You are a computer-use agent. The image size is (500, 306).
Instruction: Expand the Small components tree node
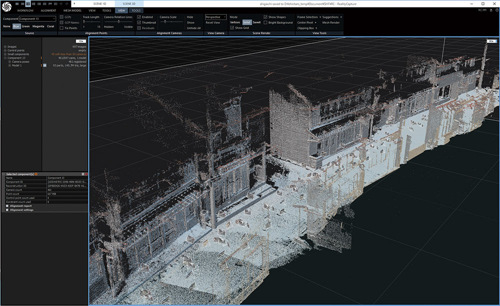pyautogui.click(x=5, y=54)
